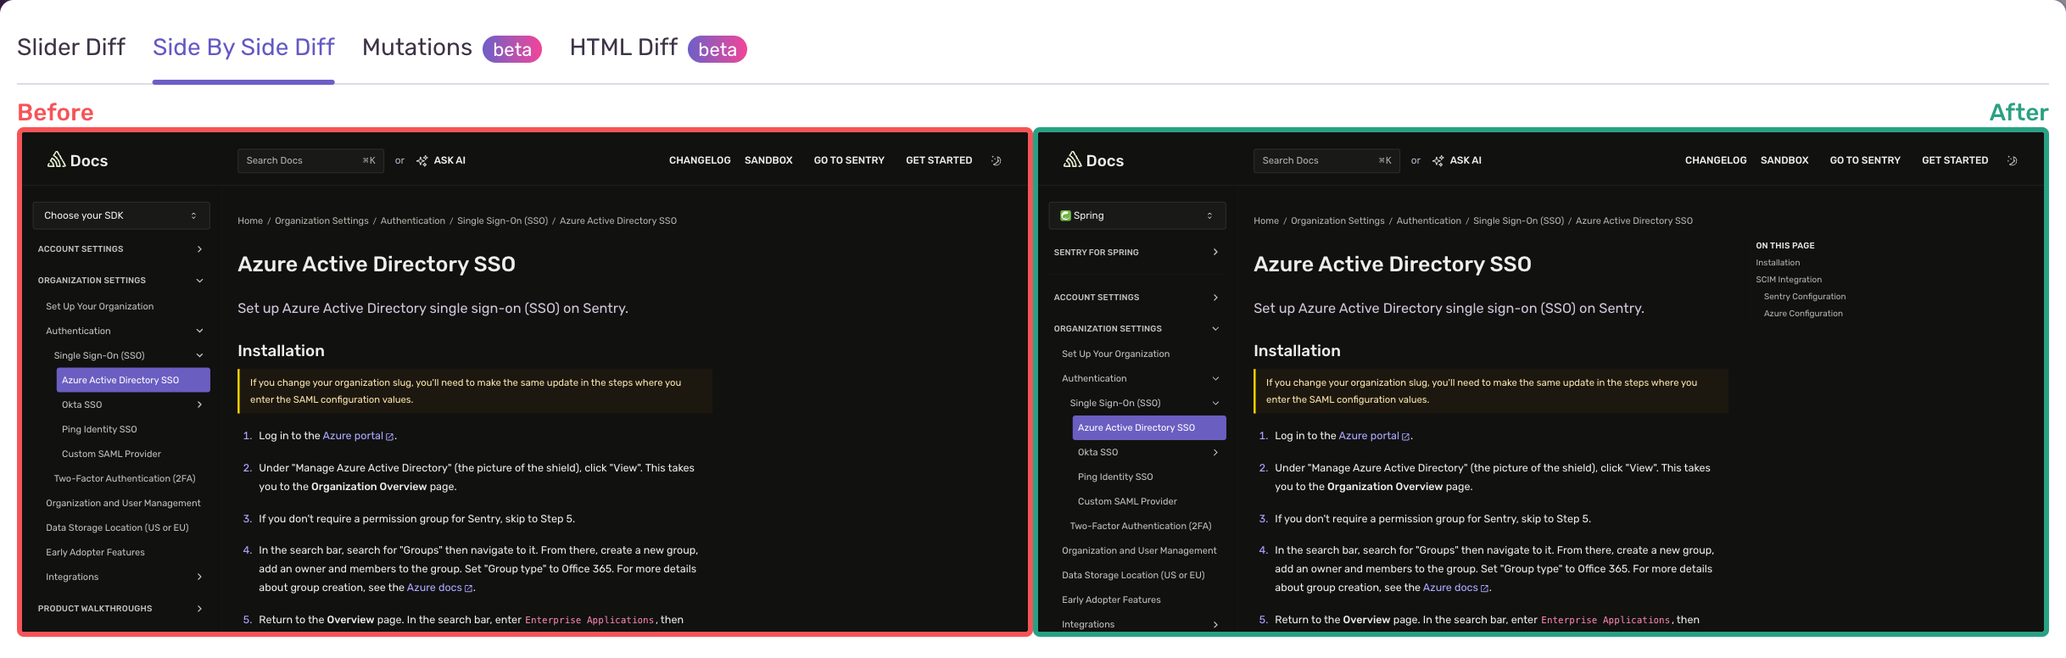The image size is (2066, 658).
Task: Expand Okta SSO in the After pane sidebar
Action: coord(1215,453)
